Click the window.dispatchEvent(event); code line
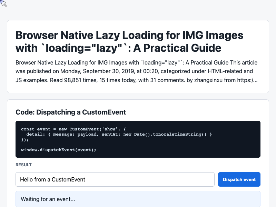276x207 pixels. [58, 150]
